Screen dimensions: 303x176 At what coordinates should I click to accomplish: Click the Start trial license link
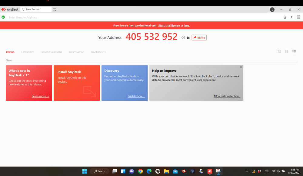coord(169,26)
